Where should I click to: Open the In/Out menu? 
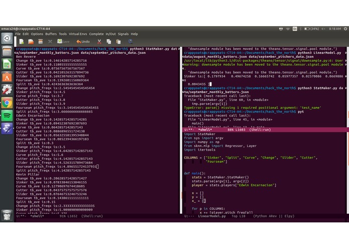click(110, 34)
